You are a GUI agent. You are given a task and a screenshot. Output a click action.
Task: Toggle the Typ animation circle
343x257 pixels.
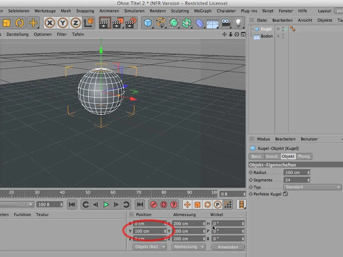tap(251, 187)
